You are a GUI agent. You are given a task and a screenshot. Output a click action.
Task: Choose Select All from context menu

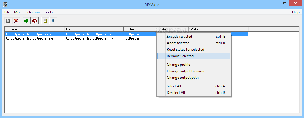pyautogui.click(x=194, y=86)
